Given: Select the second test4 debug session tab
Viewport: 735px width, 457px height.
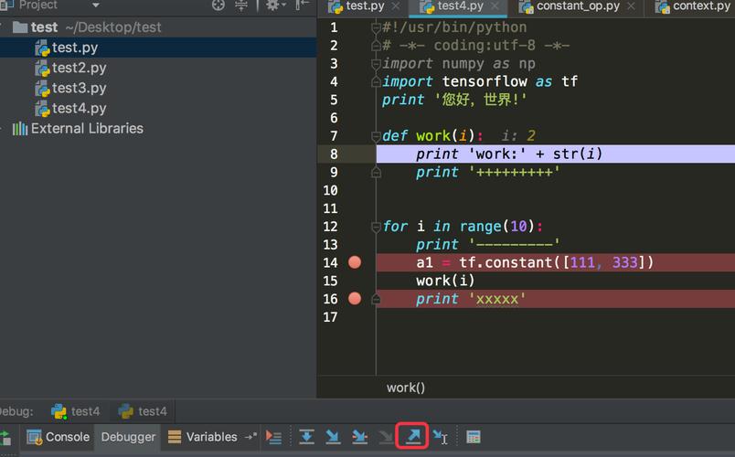Looking at the screenshot, I should tap(143, 411).
